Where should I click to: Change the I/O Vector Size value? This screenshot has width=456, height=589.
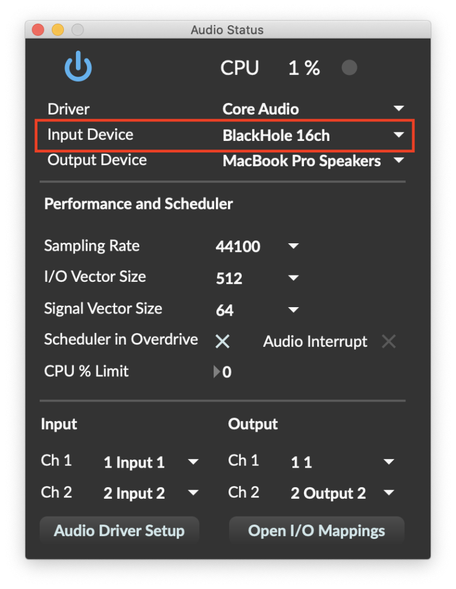click(293, 277)
